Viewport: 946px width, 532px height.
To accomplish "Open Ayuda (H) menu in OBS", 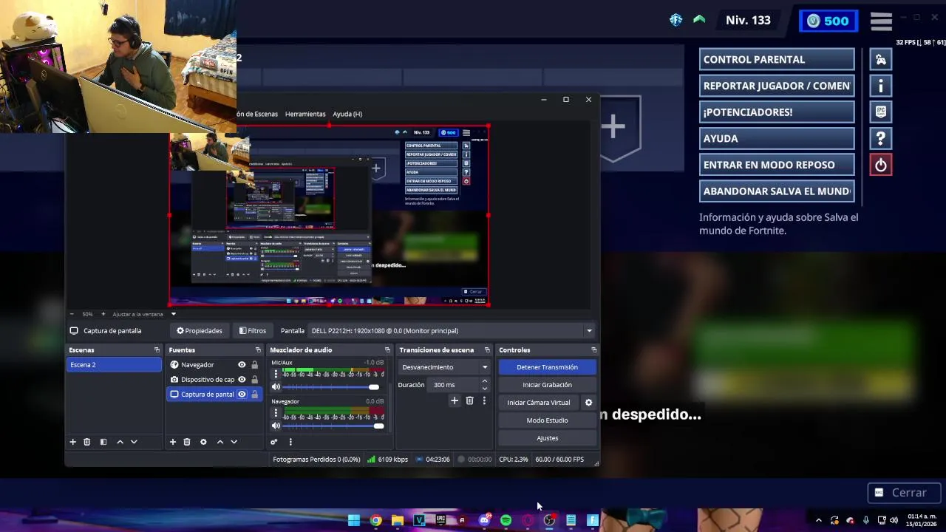I will point(347,114).
